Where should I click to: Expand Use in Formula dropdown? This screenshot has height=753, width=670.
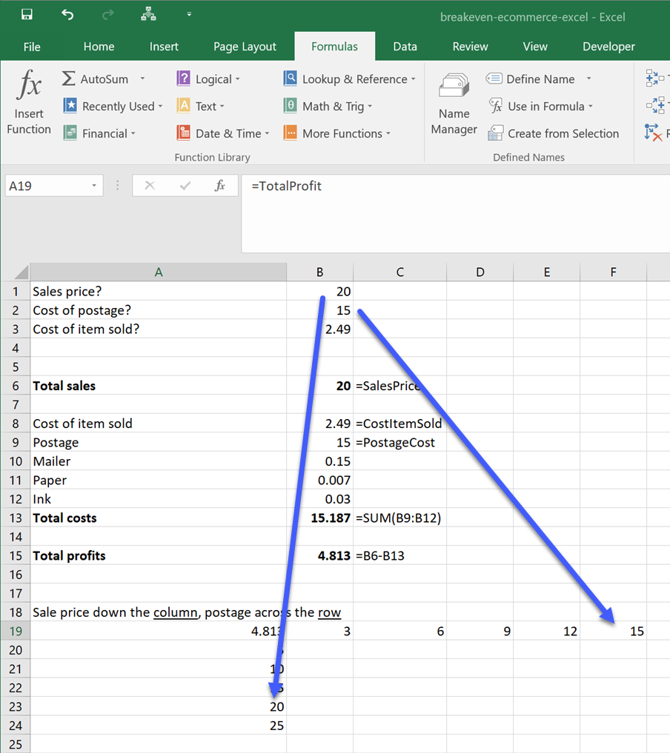(591, 107)
